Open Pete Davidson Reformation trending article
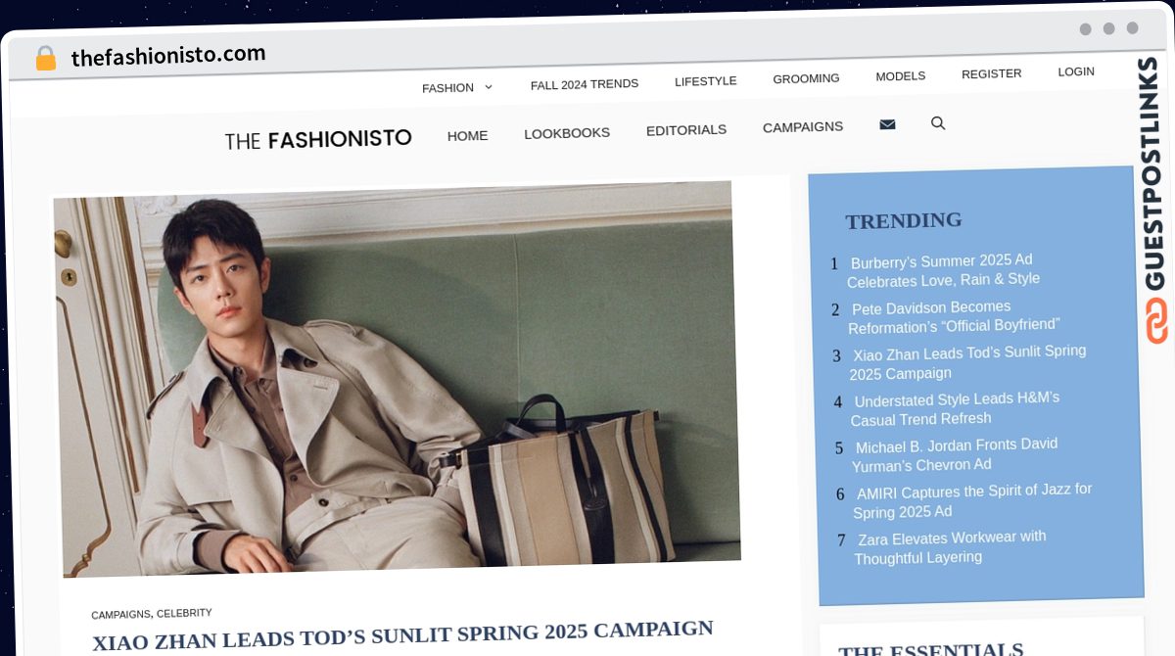Screen dimensions: 1175x656 point(955,316)
